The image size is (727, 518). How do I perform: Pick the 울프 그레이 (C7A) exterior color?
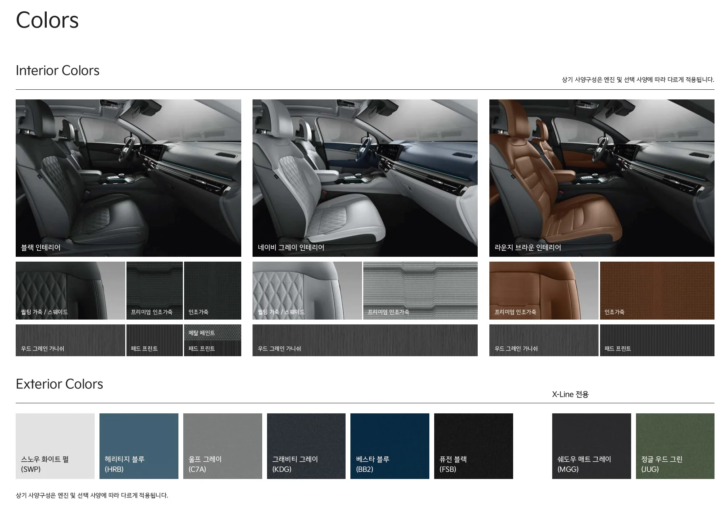[x=223, y=446]
